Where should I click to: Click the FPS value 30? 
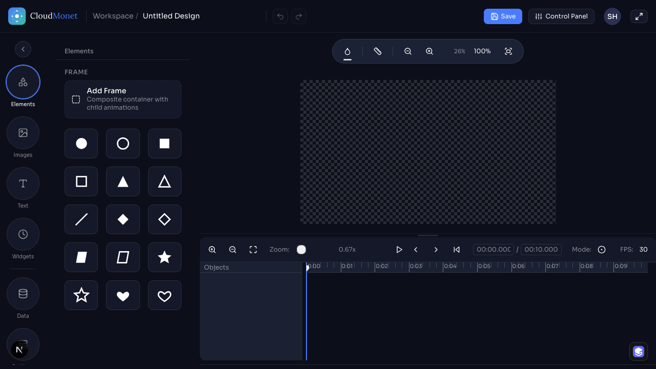click(x=643, y=250)
